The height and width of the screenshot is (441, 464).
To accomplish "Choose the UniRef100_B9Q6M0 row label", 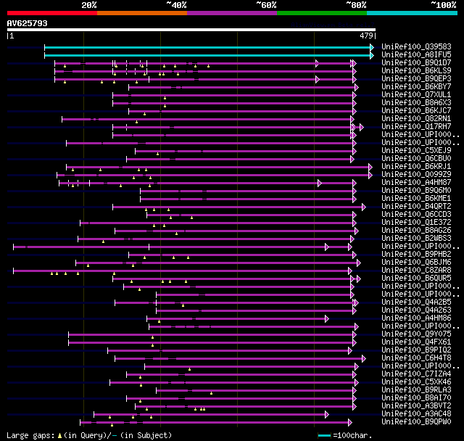I will coord(416,190).
